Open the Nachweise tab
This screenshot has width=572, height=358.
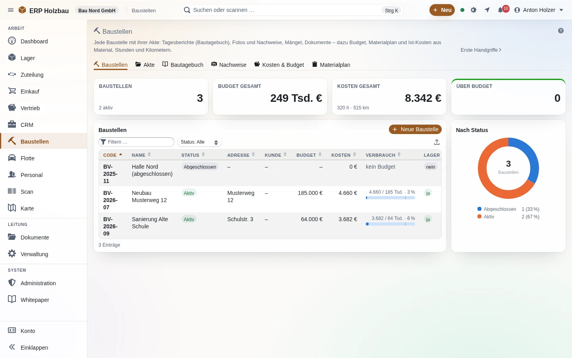click(229, 64)
